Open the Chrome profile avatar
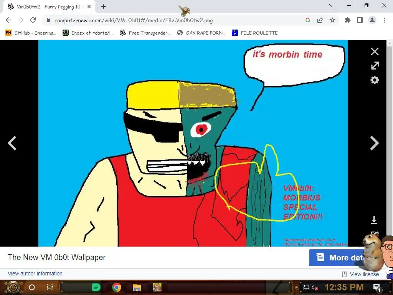This screenshot has height=295, width=393. (372, 20)
